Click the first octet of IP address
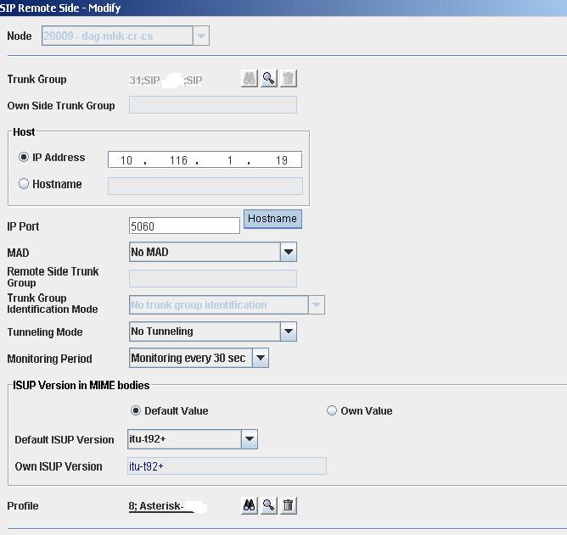The width and height of the screenshot is (567, 535). 126,160
